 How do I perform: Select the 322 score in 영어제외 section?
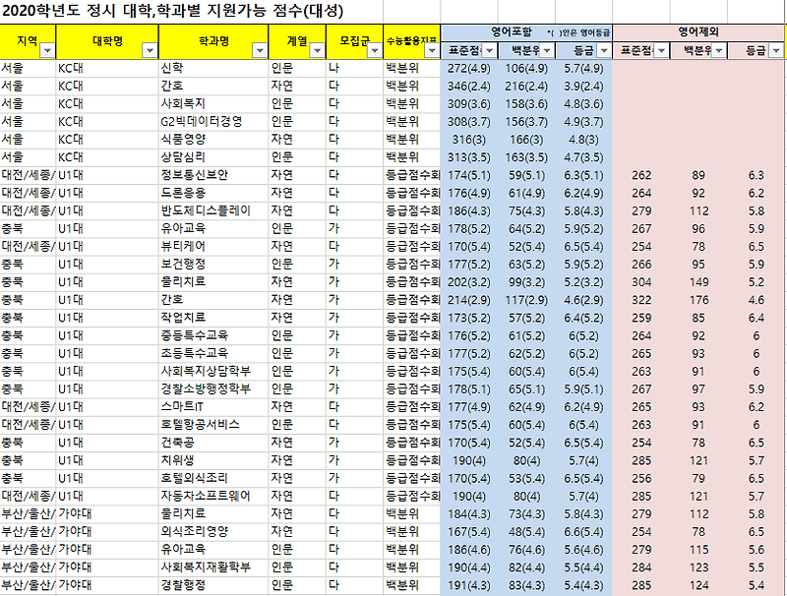pos(641,300)
